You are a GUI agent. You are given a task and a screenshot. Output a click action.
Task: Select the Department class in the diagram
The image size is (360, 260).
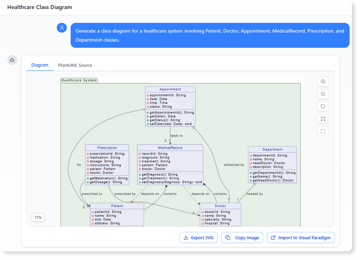272,149
